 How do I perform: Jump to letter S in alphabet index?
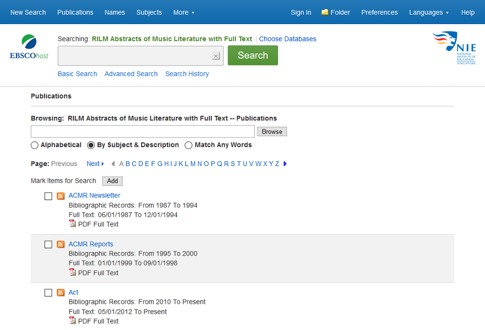[233, 164]
